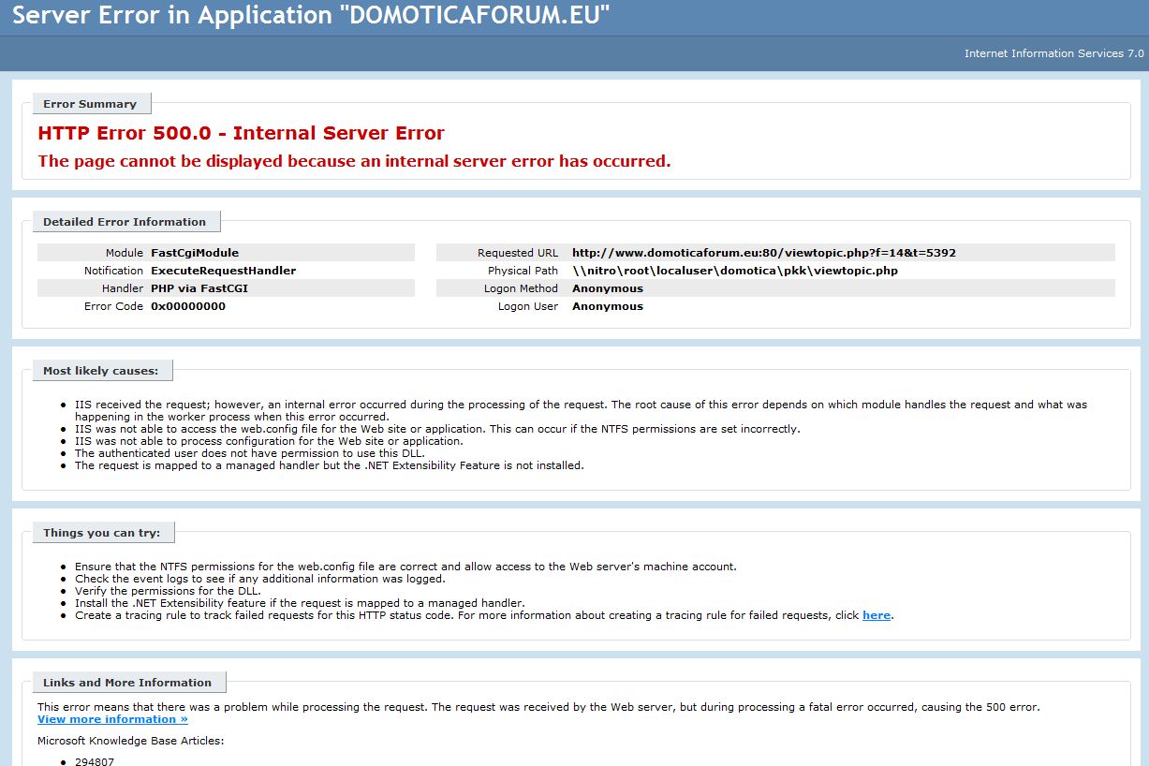
Task: Select the Requested URL value text
Action: pos(764,253)
